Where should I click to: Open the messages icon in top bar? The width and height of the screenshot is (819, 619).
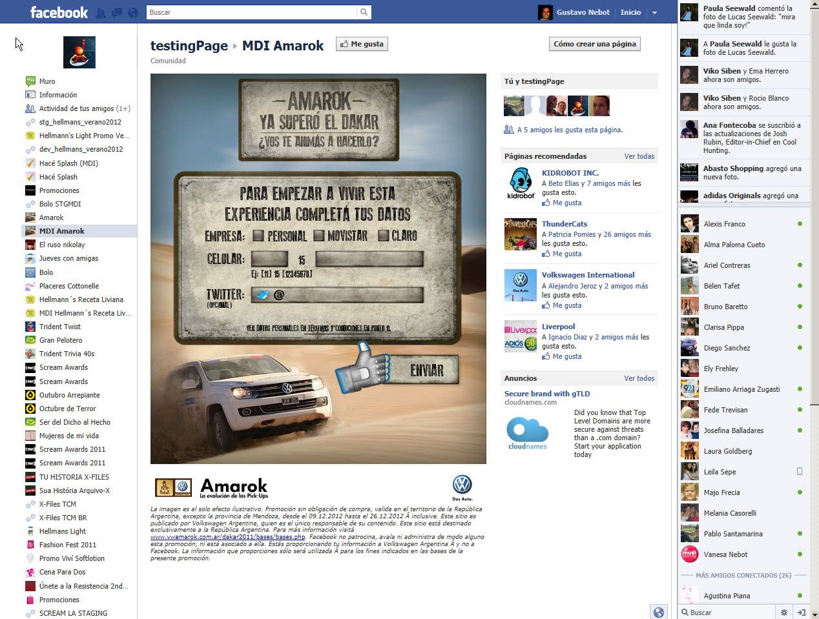pos(117,12)
